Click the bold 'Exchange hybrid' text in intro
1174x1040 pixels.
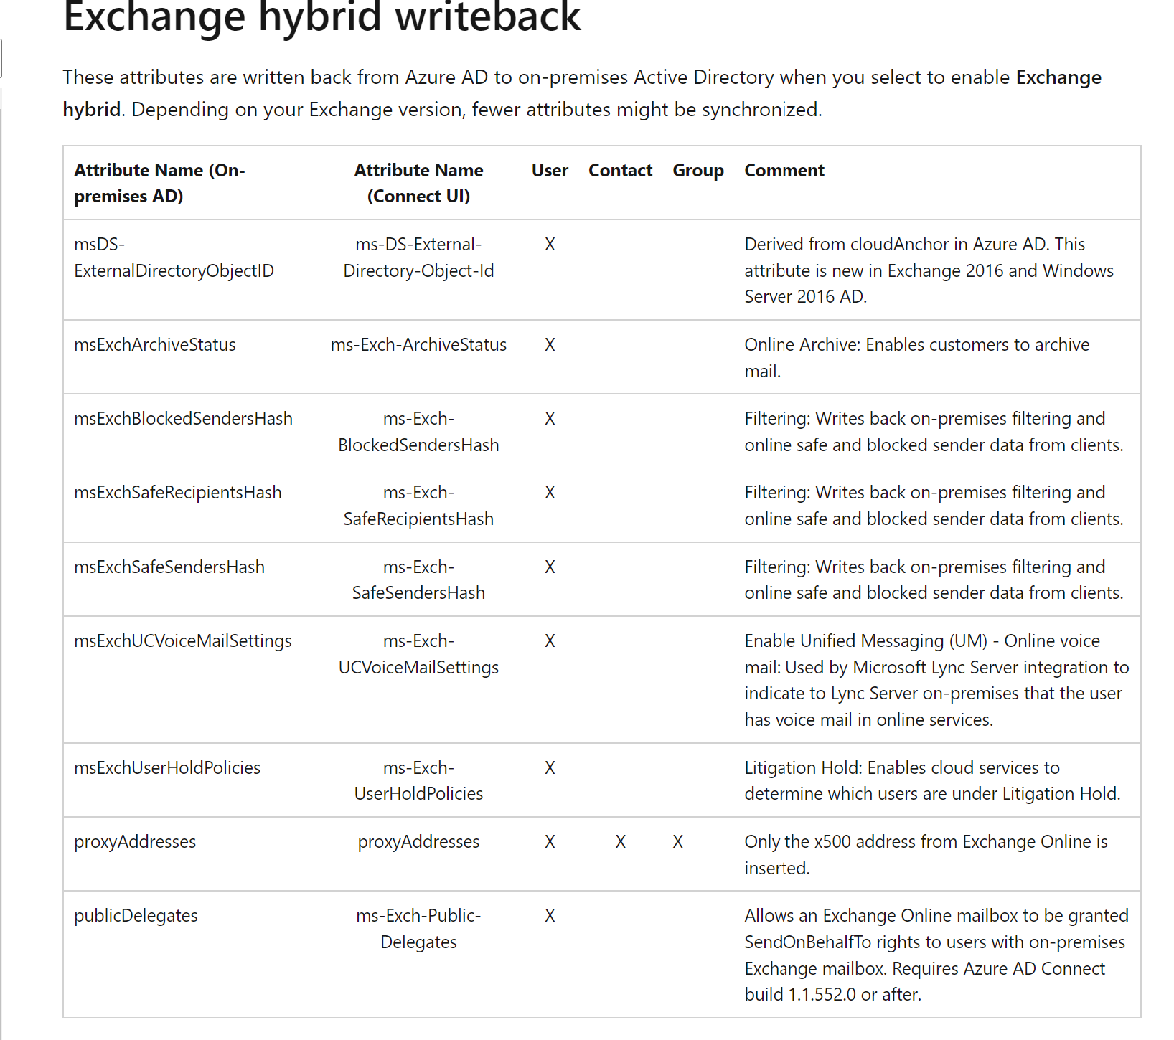pos(582,93)
